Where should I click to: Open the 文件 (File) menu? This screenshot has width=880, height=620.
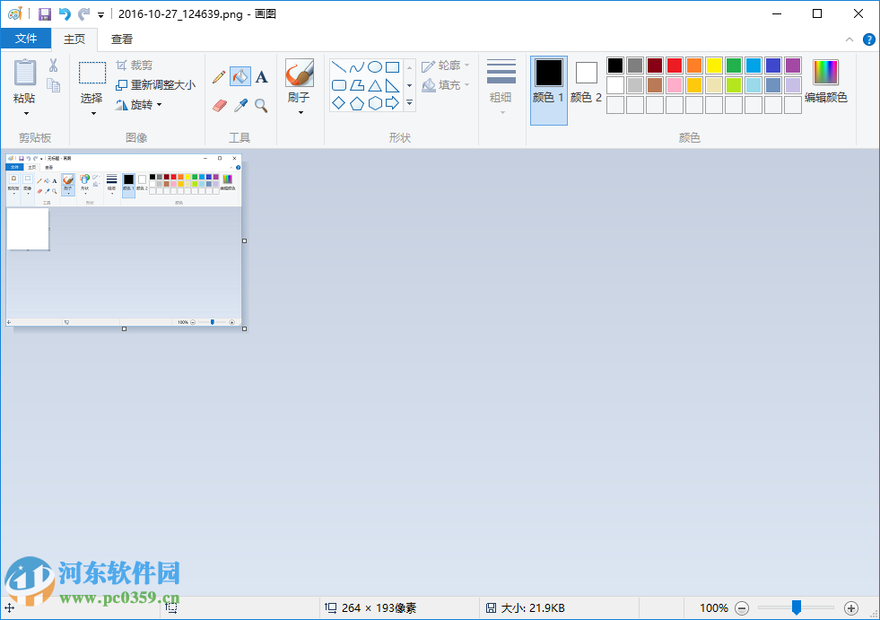point(27,39)
